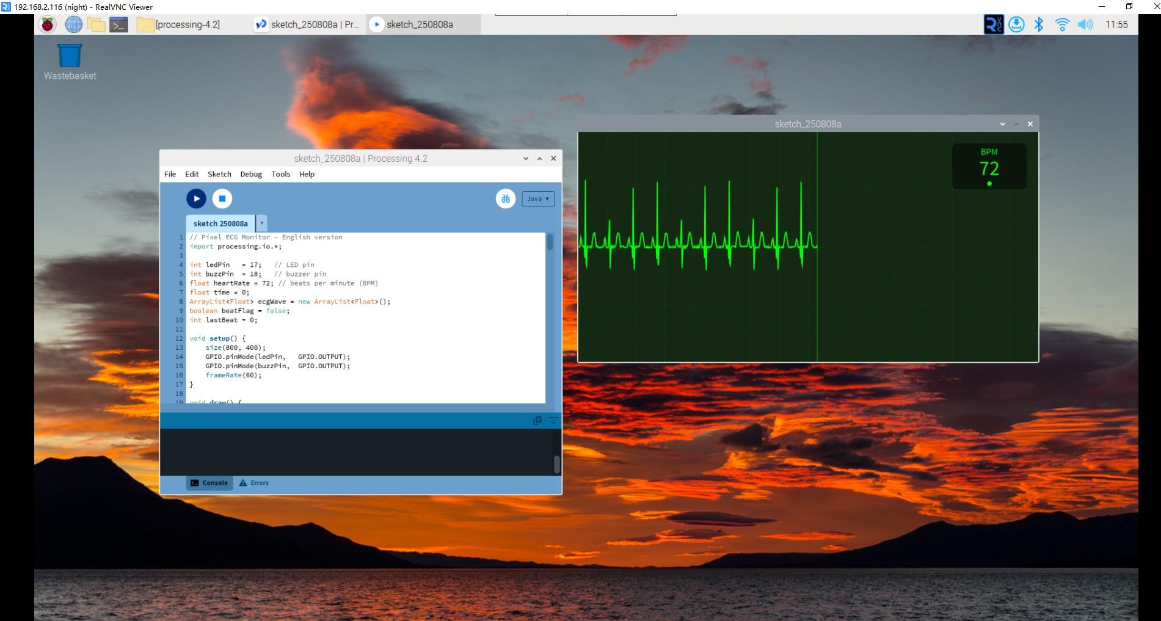Click the 'void setup() {' line
The width and height of the screenshot is (1161, 621).
point(217,338)
